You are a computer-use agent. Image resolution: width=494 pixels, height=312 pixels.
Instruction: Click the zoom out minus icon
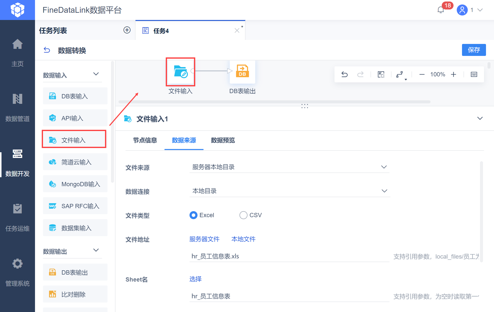pyautogui.click(x=422, y=74)
